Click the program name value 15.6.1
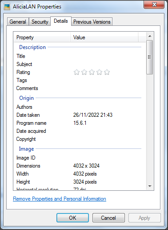The image size is (168, 230). 80,123
